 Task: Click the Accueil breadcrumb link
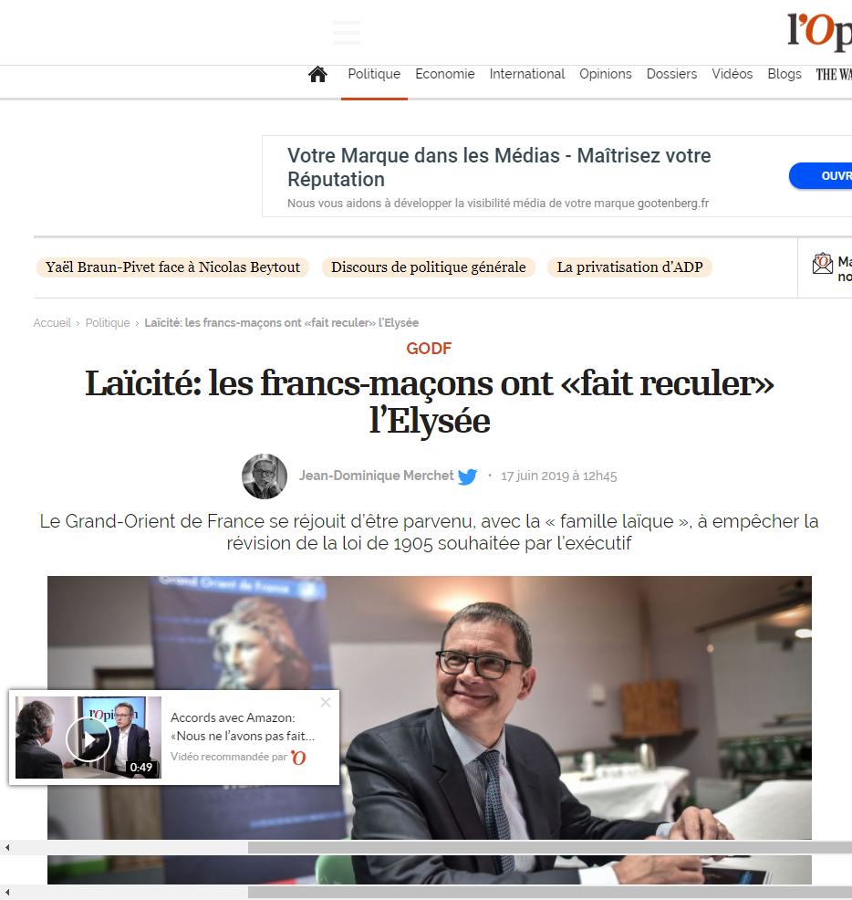(x=52, y=322)
